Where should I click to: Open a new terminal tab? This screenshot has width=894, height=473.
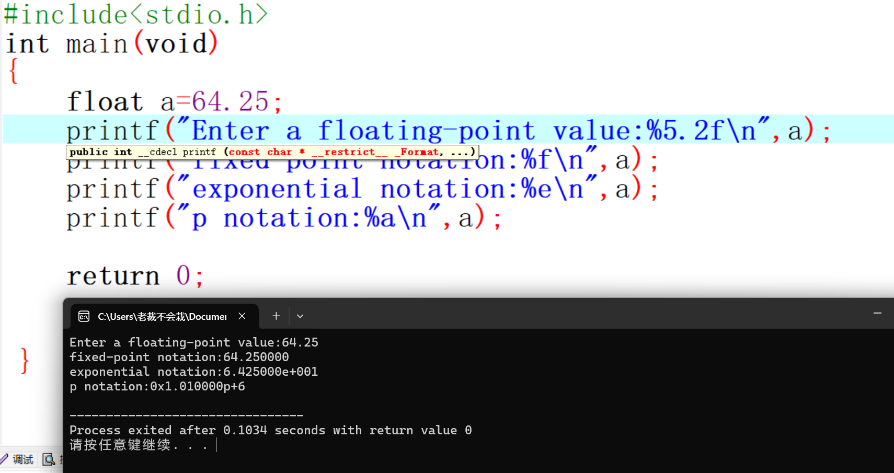click(x=276, y=316)
